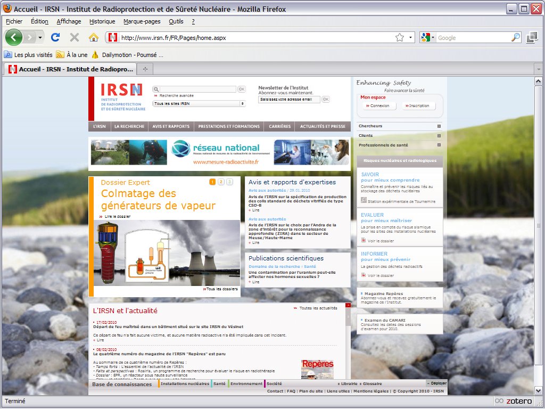Open 'Toutes les actualités' link

(x=318, y=308)
